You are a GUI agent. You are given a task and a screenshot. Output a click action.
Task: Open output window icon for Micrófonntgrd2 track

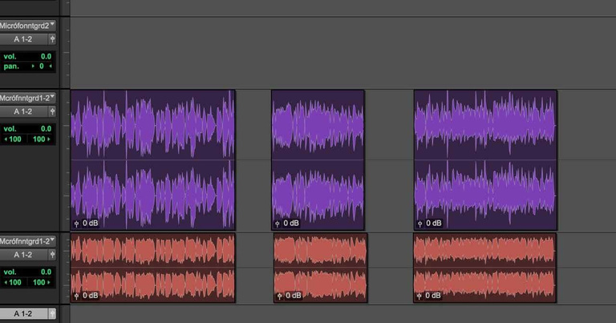[52, 38]
